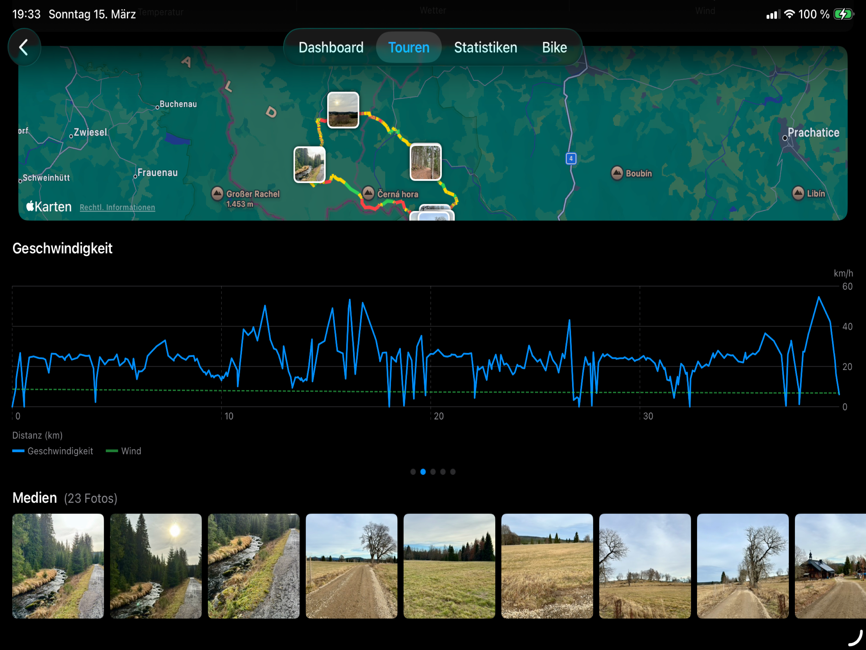The height and width of the screenshot is (650, 866).
Task: Tap the Boubín peak marker
Action: (617, 173)
